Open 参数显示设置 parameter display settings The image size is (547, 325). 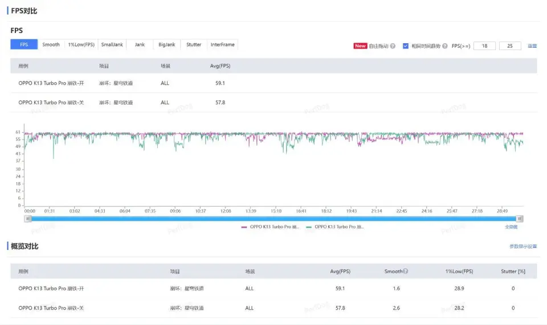pyautogui.click(x=522, y=246)
